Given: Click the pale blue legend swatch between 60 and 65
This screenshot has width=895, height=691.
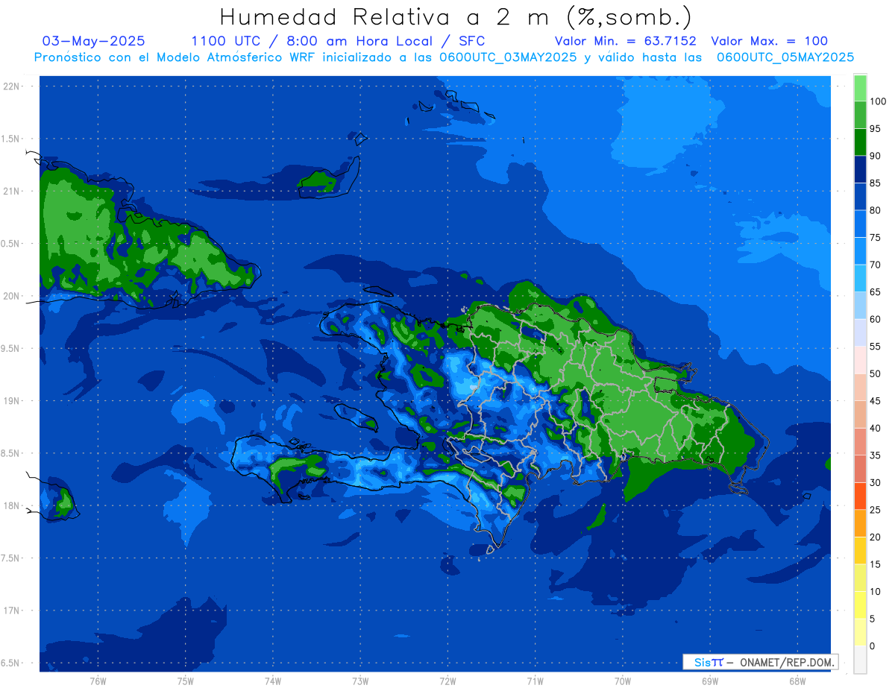Looking at the screenshot, I should 860,306.
